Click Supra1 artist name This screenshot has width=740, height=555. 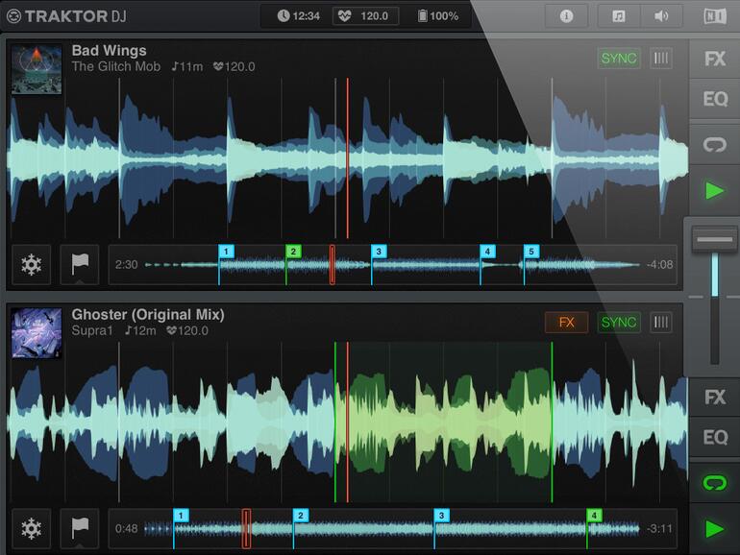click(92, 330)
